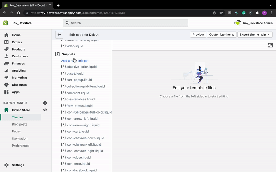
Task: Open cart-popup.liquid snippet
Action: (77, 80)
